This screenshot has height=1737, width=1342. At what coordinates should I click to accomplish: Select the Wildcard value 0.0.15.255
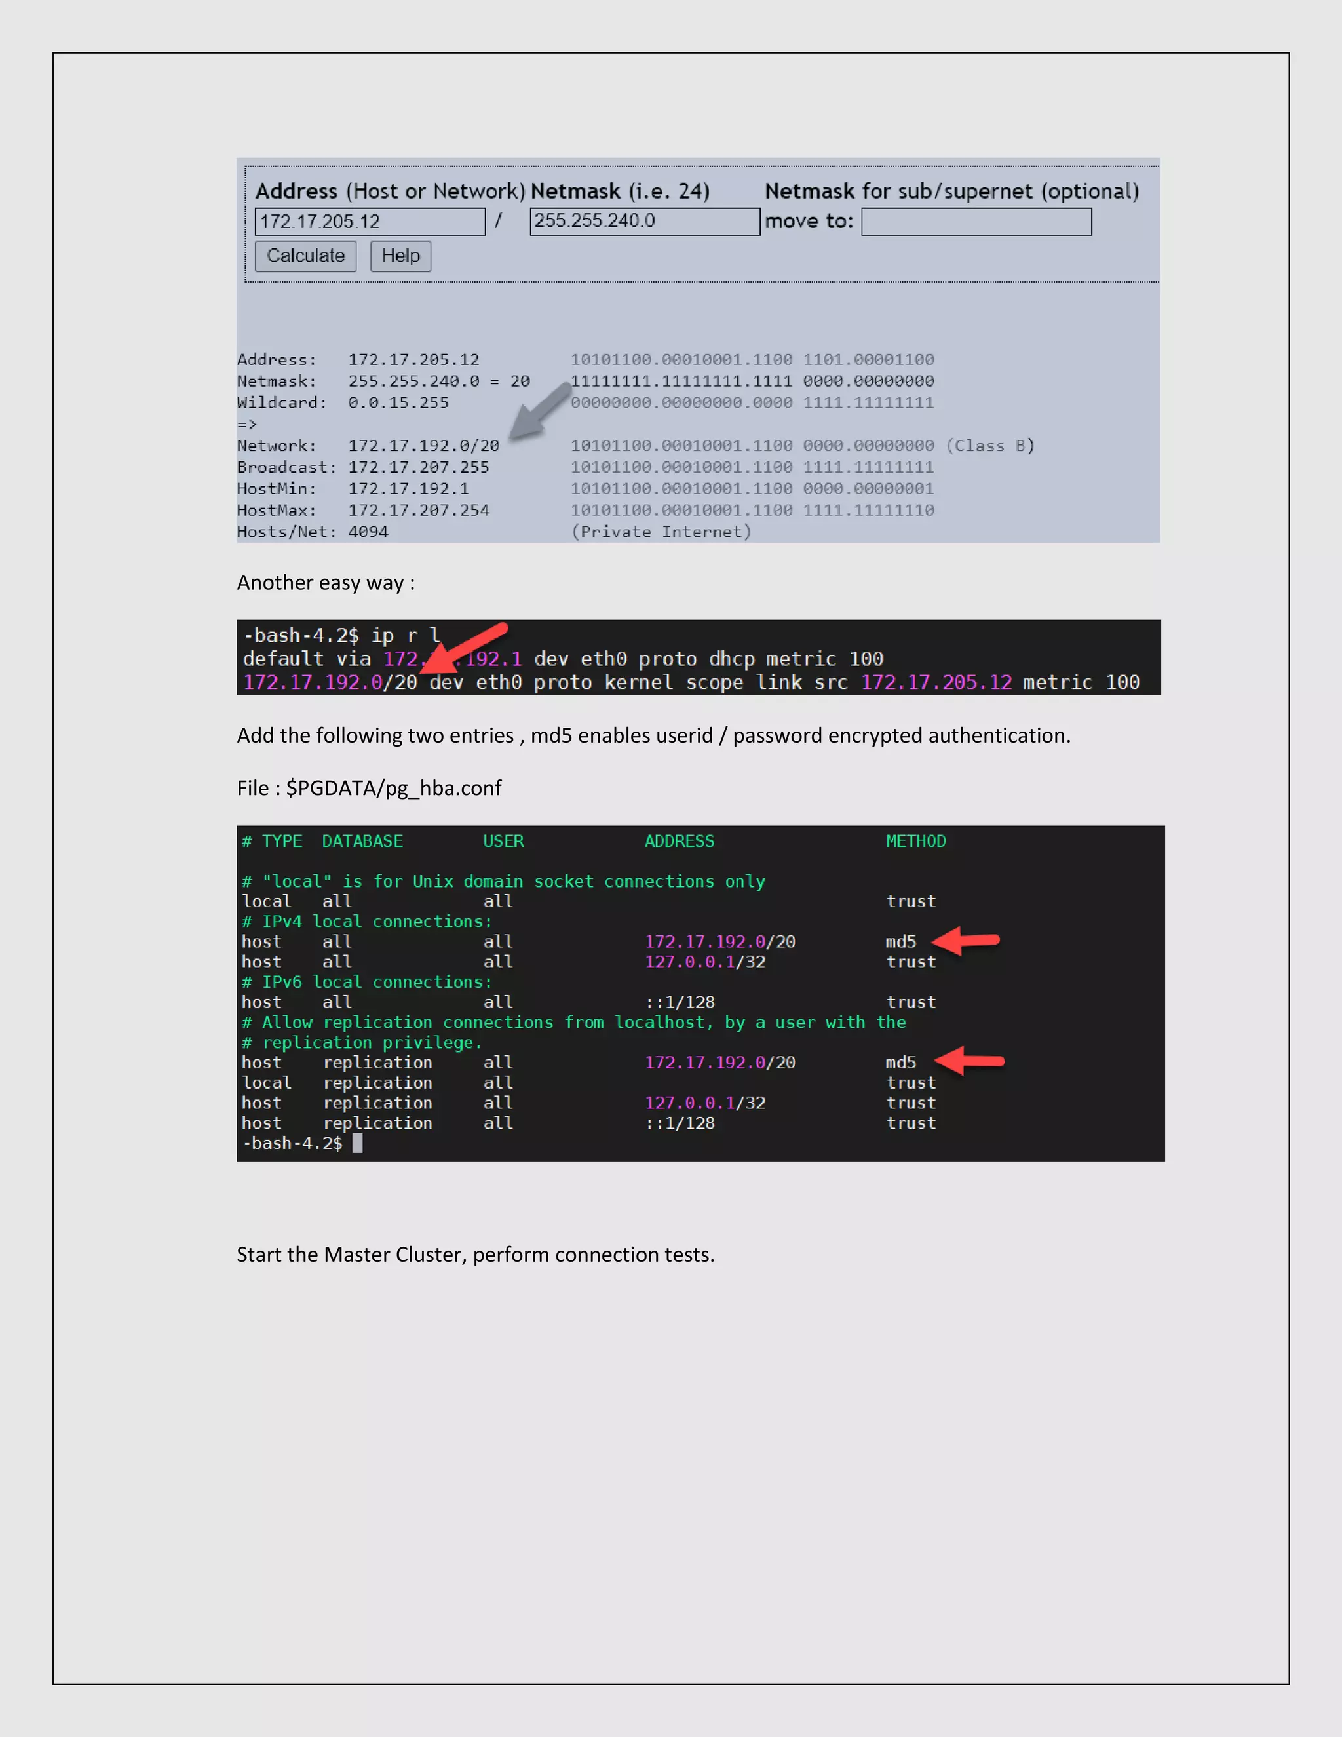coord(398,403)
